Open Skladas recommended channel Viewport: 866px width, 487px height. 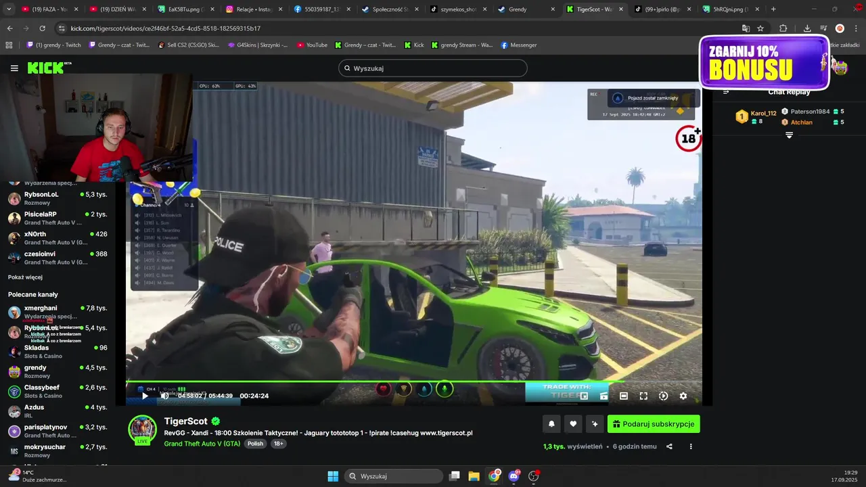pyautogui.click(x=58, y=352)
